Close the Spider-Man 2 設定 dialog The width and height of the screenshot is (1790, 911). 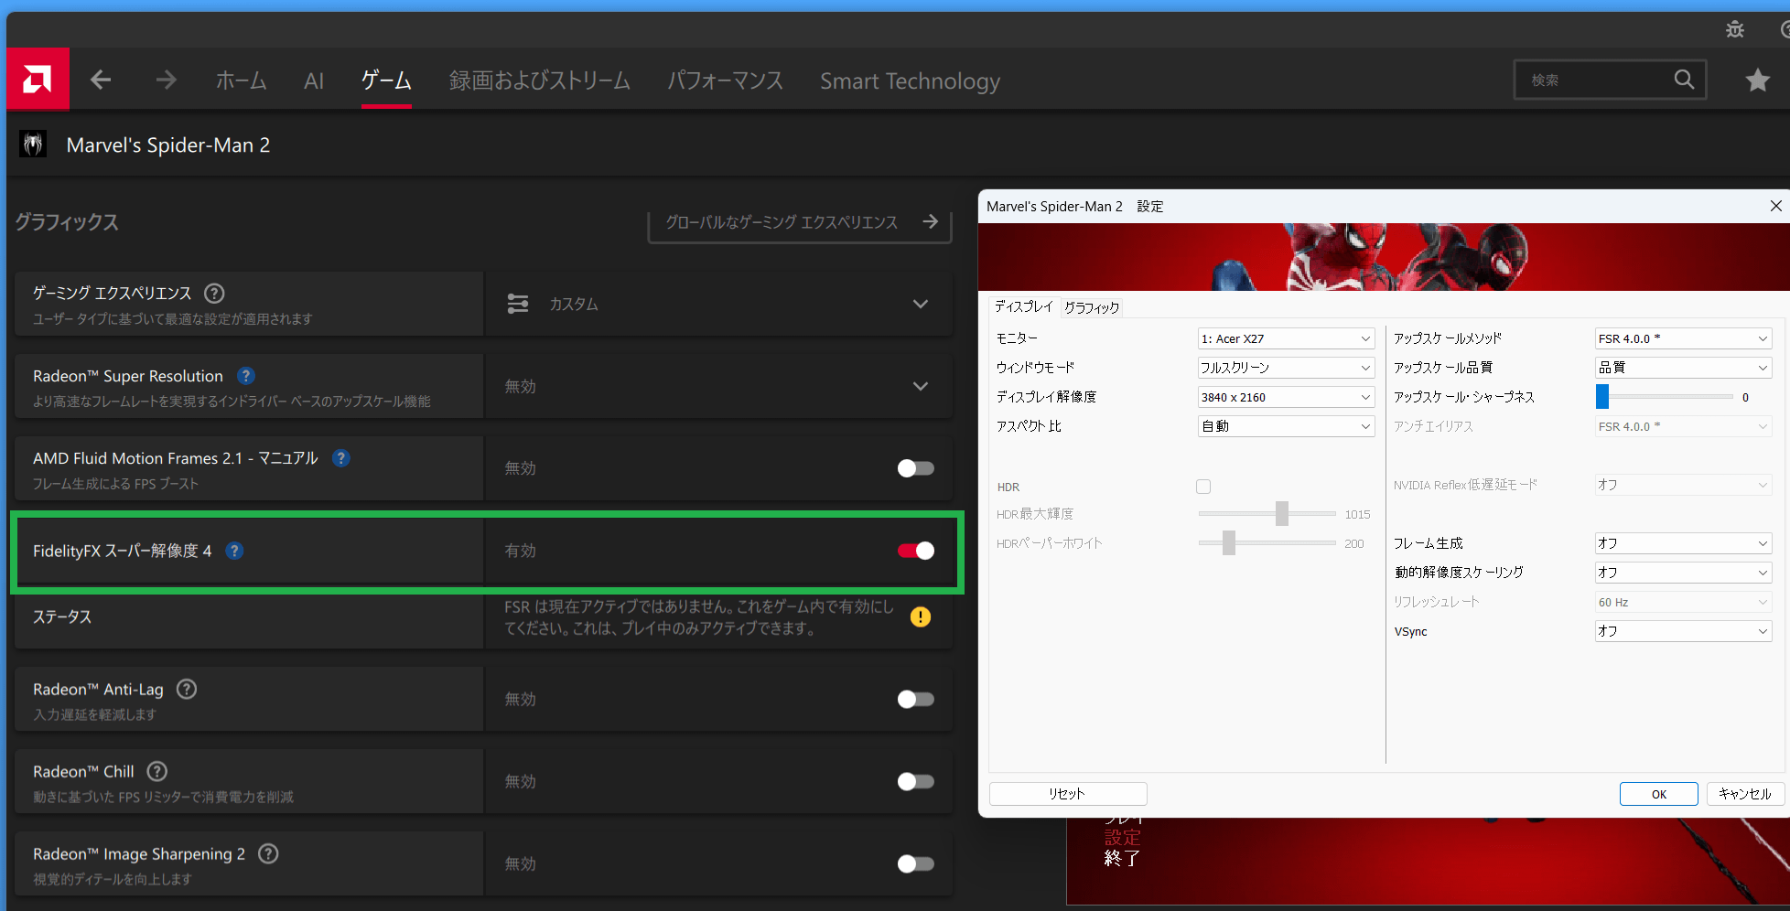(x=1775, y=206)
